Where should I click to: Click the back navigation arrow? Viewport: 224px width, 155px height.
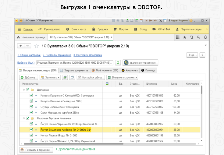21,46
